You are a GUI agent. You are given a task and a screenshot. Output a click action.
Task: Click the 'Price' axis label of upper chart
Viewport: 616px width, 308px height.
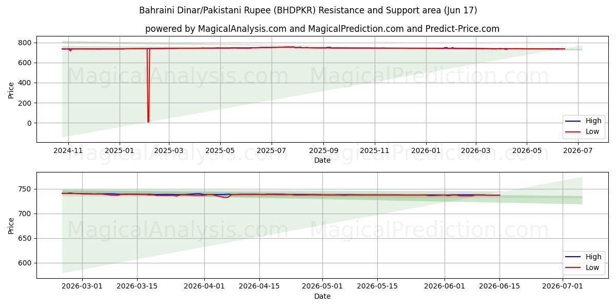pos(11,89)
